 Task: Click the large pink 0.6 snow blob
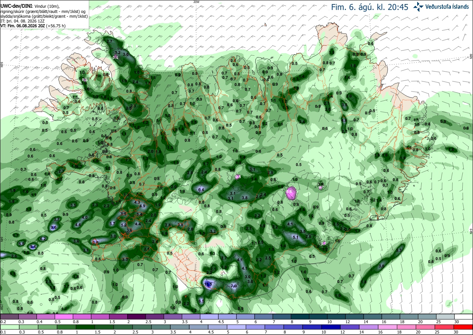click(290, 191)
